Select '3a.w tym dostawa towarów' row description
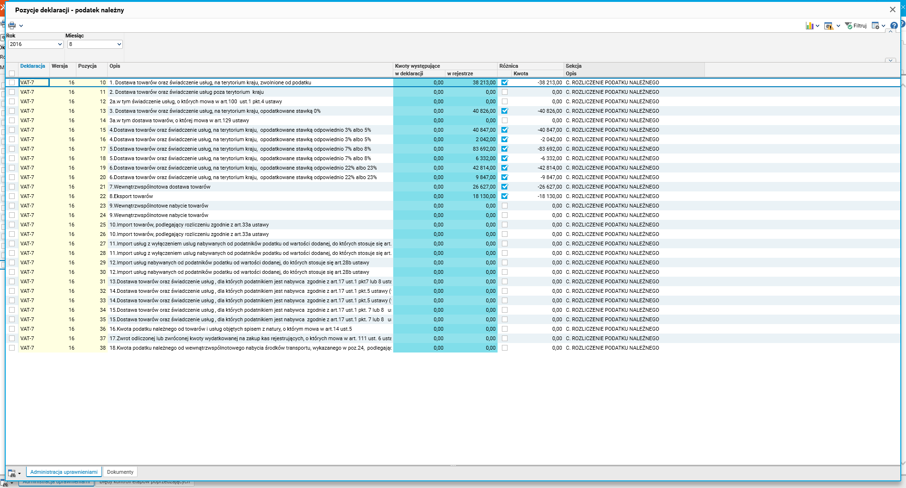The image size is (906, 488). tap(179, 120)
